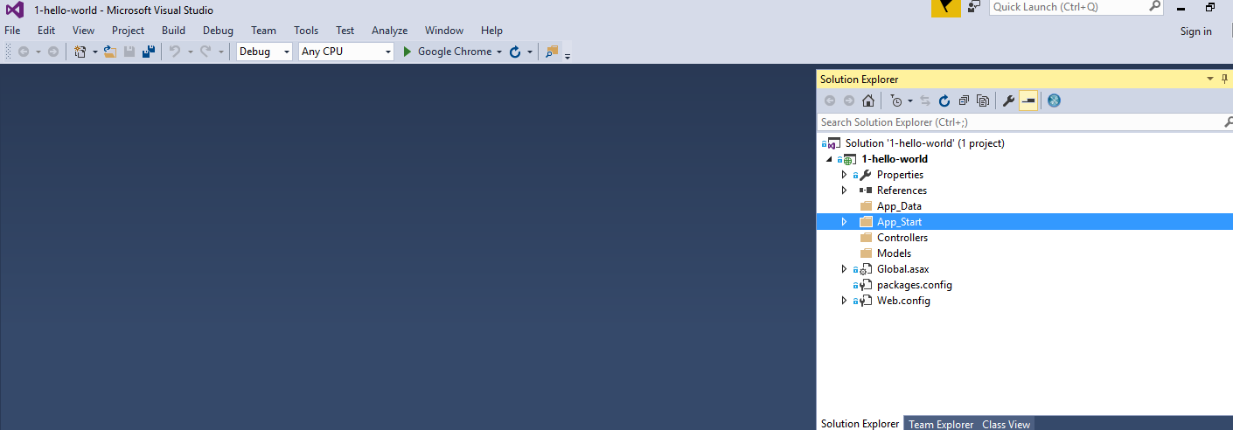Expand the References tree node
Viewport: 1233px width, 430px height.
point(844,191)
